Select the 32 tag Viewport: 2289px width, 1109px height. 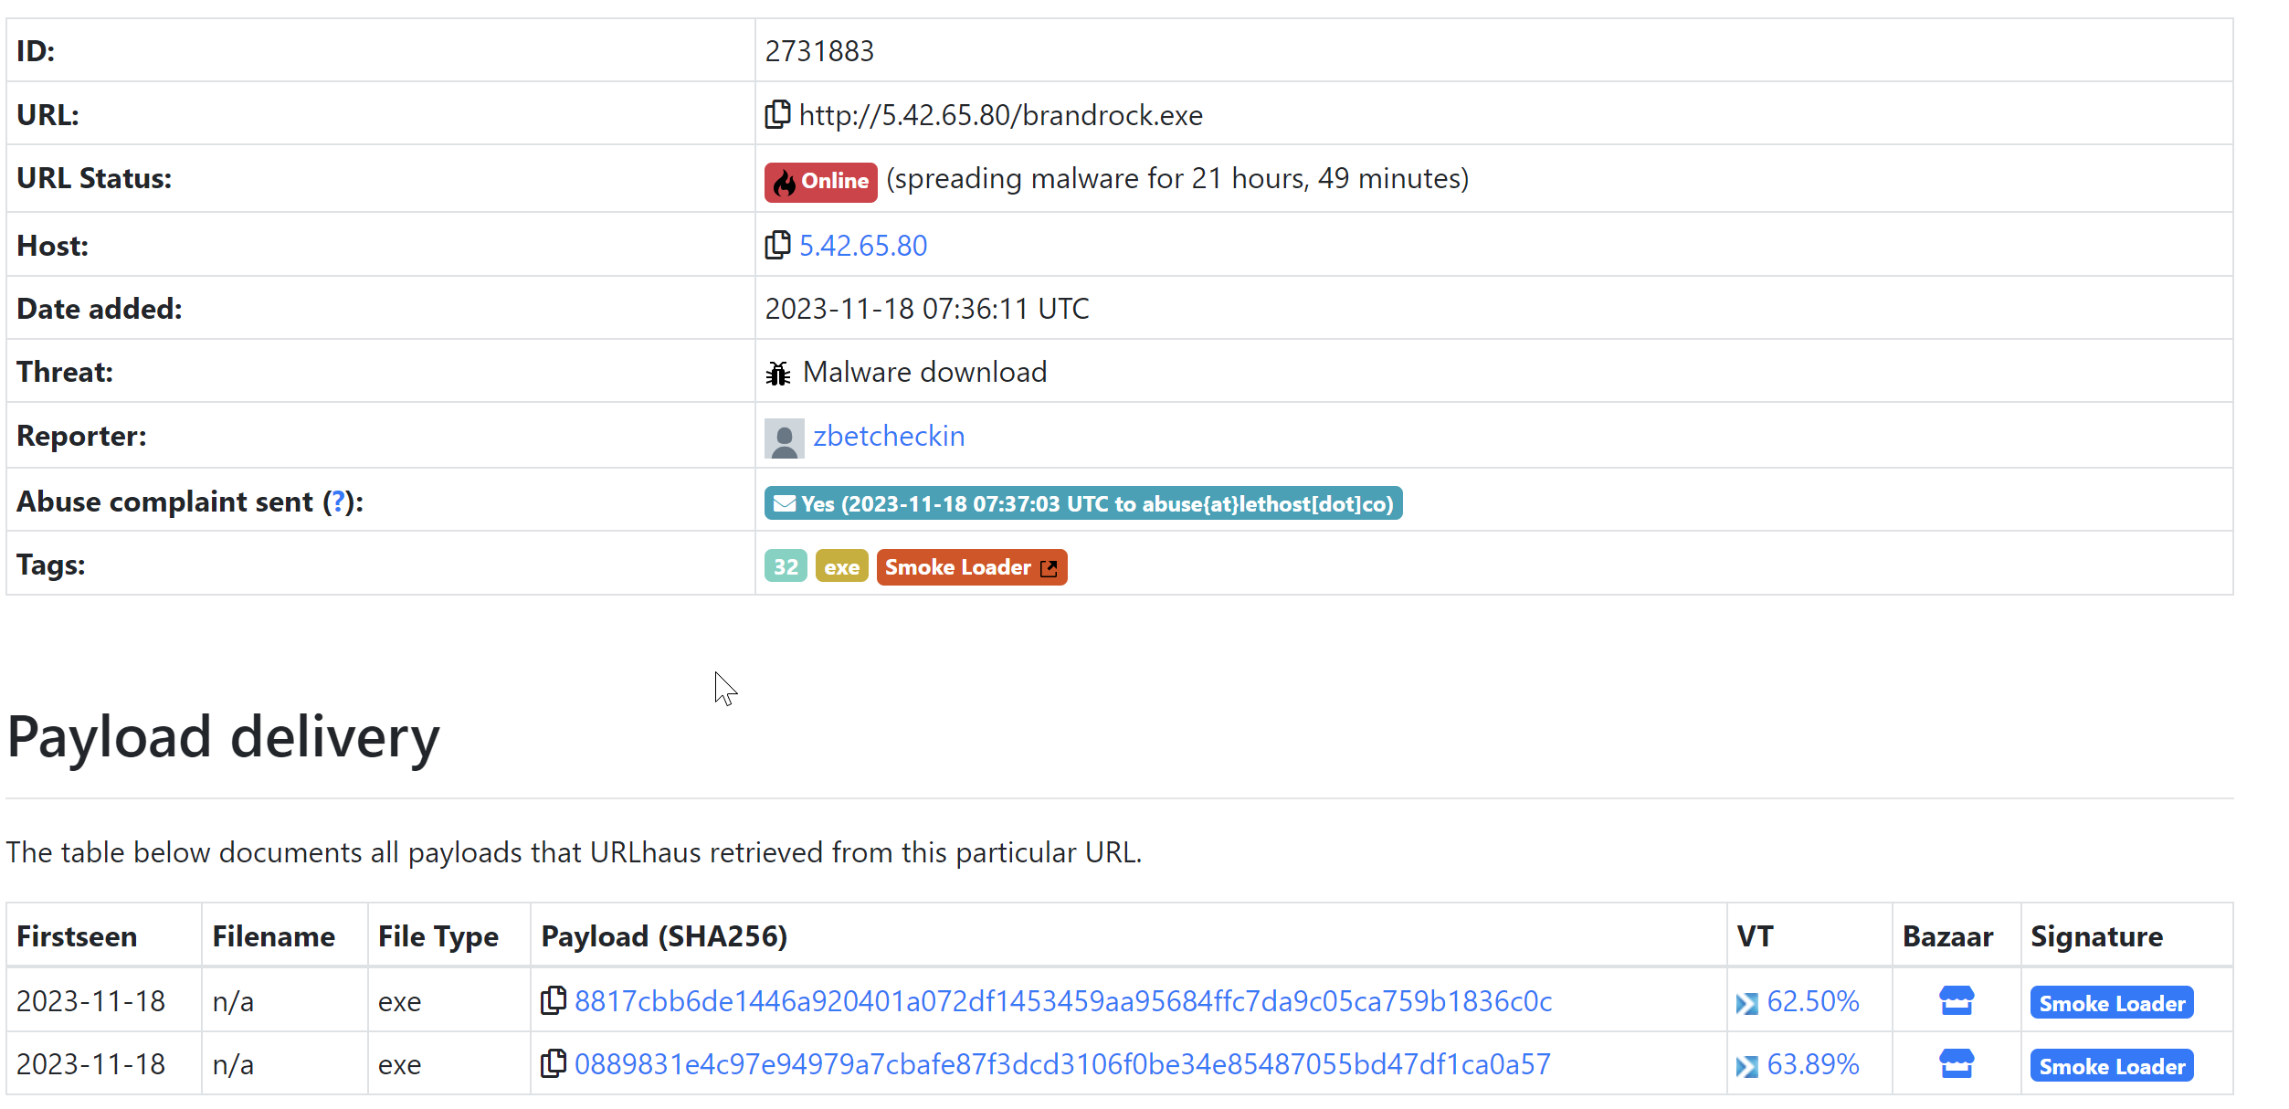(x=786, y=567)
